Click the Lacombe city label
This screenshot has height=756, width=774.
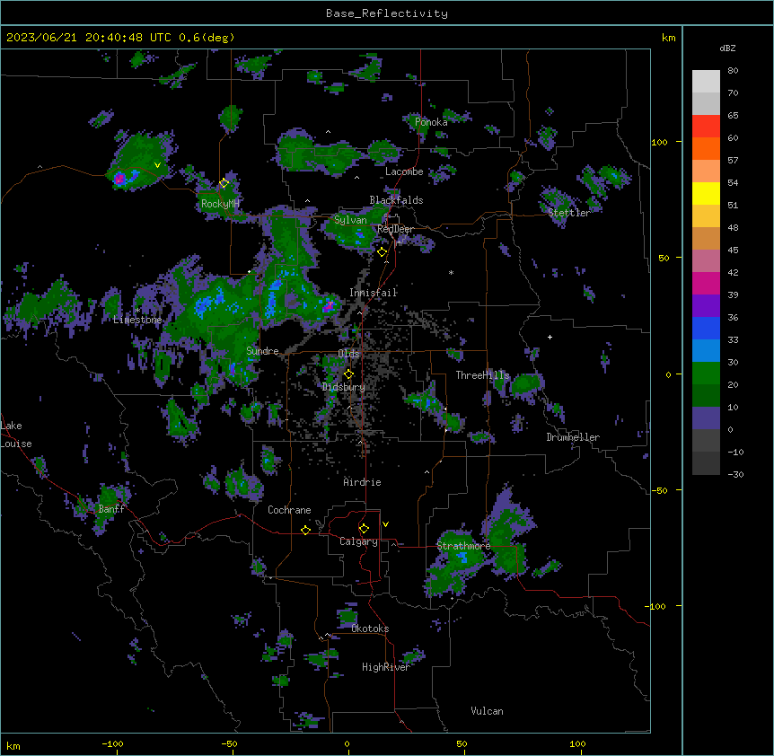pyautogui.click(x=404, y=171)
